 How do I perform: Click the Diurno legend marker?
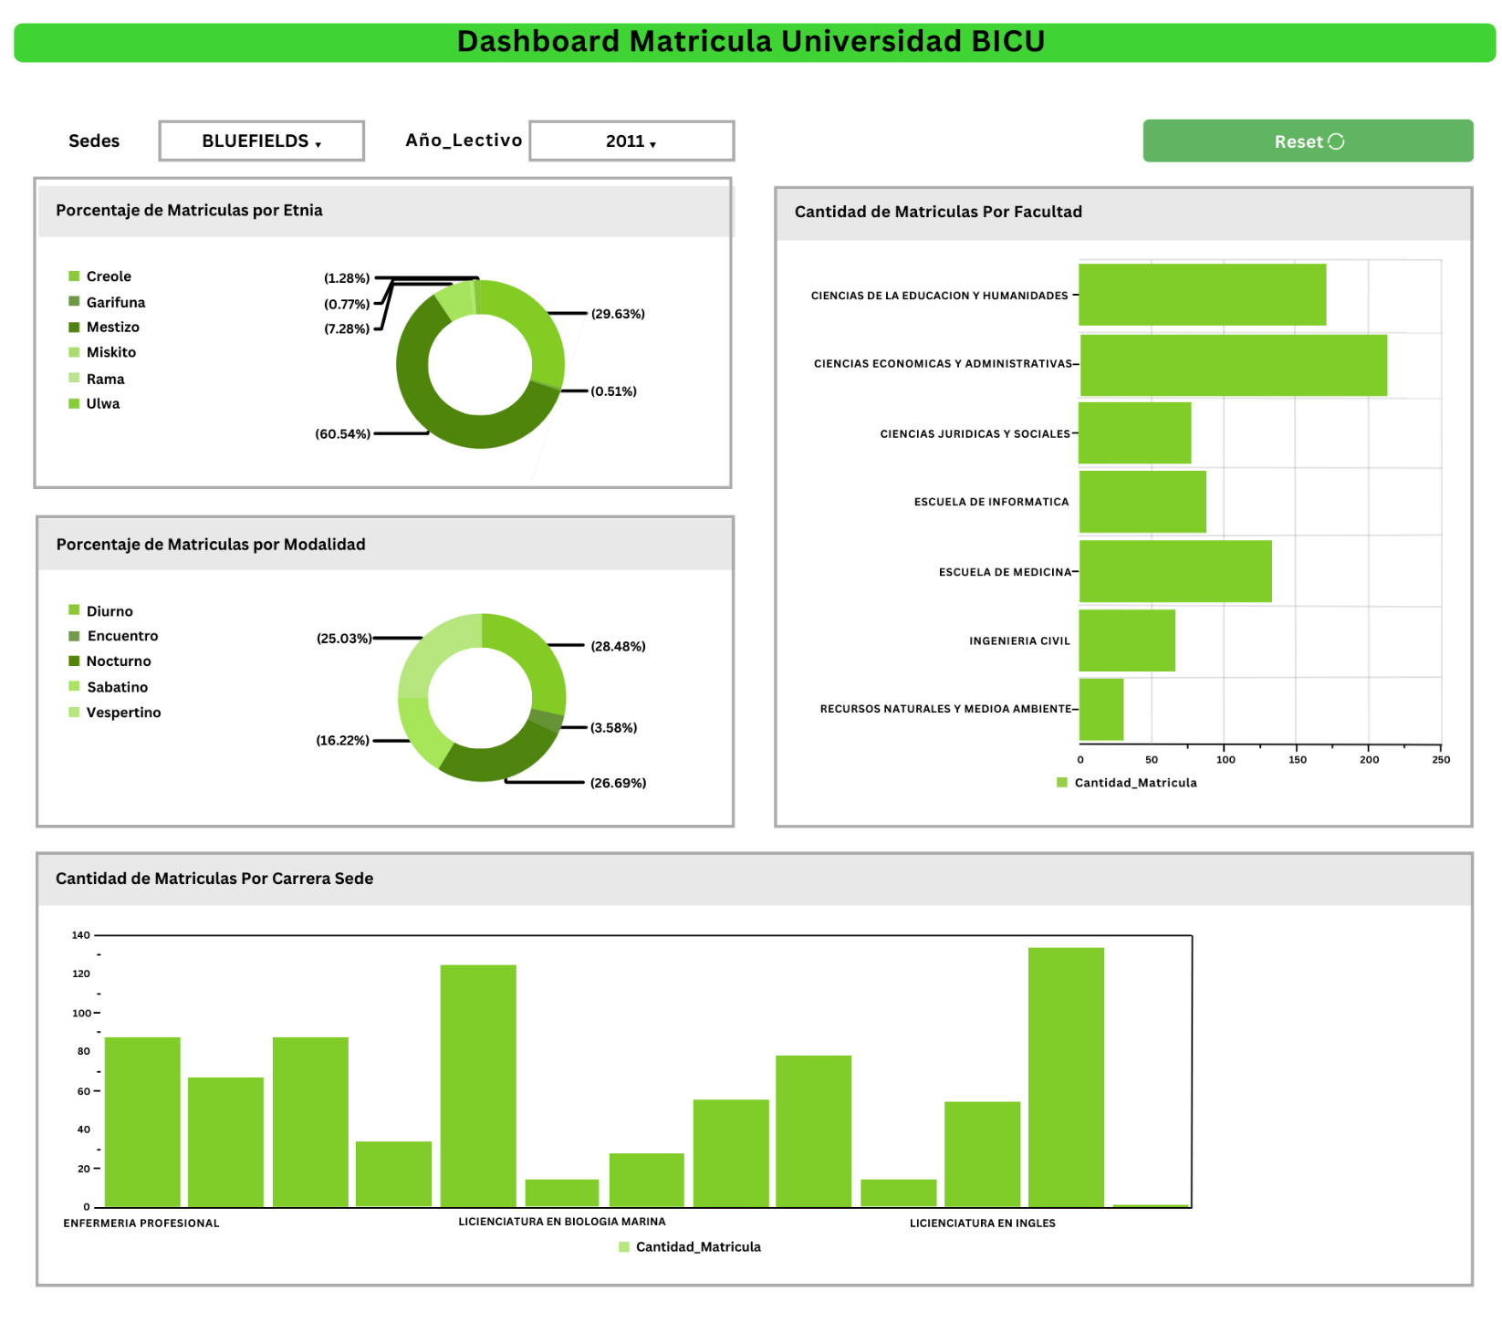coord(74,610)
